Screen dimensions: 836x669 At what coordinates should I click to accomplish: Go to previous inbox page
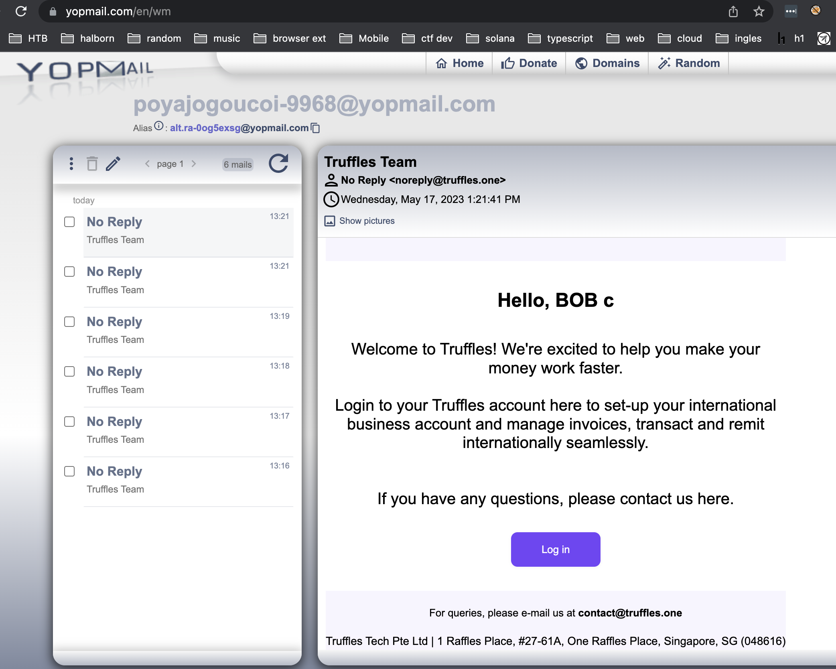pyautogui.click(x=147, y=164)
